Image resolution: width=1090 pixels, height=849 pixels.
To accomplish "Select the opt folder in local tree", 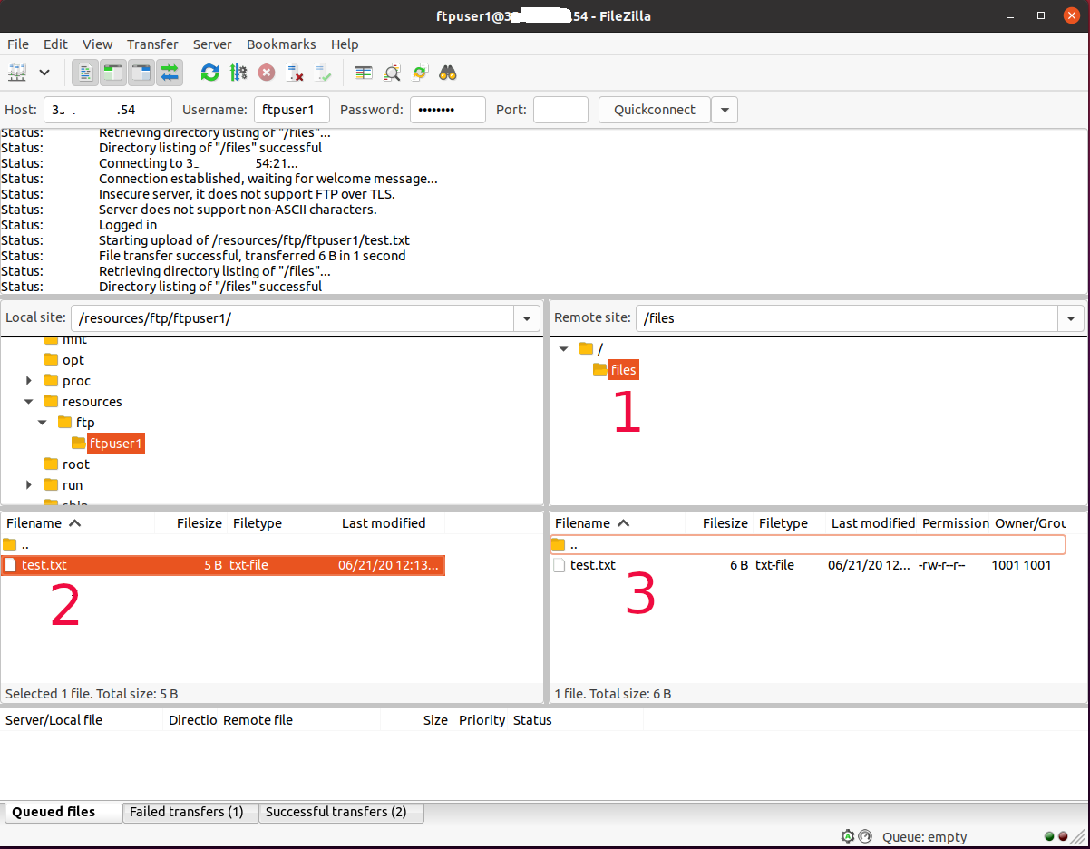I will [73, 360].
